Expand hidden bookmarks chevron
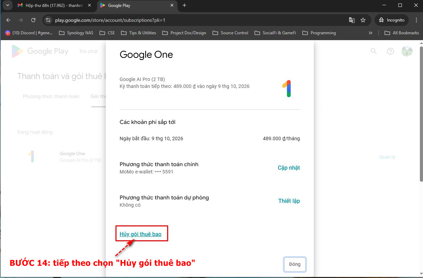The width and height of the screenshot is (423, 278). 370,33
